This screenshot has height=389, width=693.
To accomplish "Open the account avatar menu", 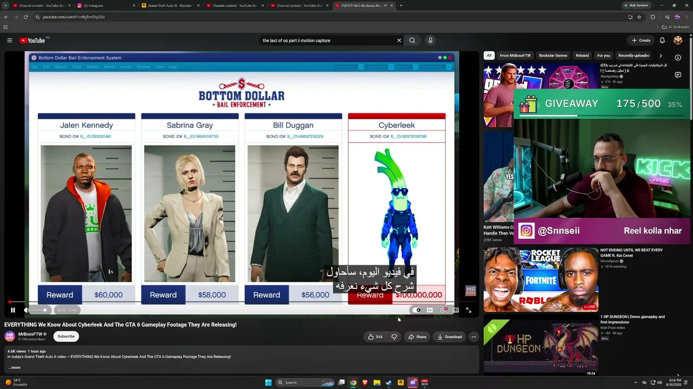I will coord(678,41).
